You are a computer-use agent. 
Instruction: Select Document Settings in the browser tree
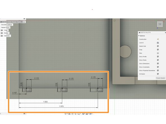(6, 25)
